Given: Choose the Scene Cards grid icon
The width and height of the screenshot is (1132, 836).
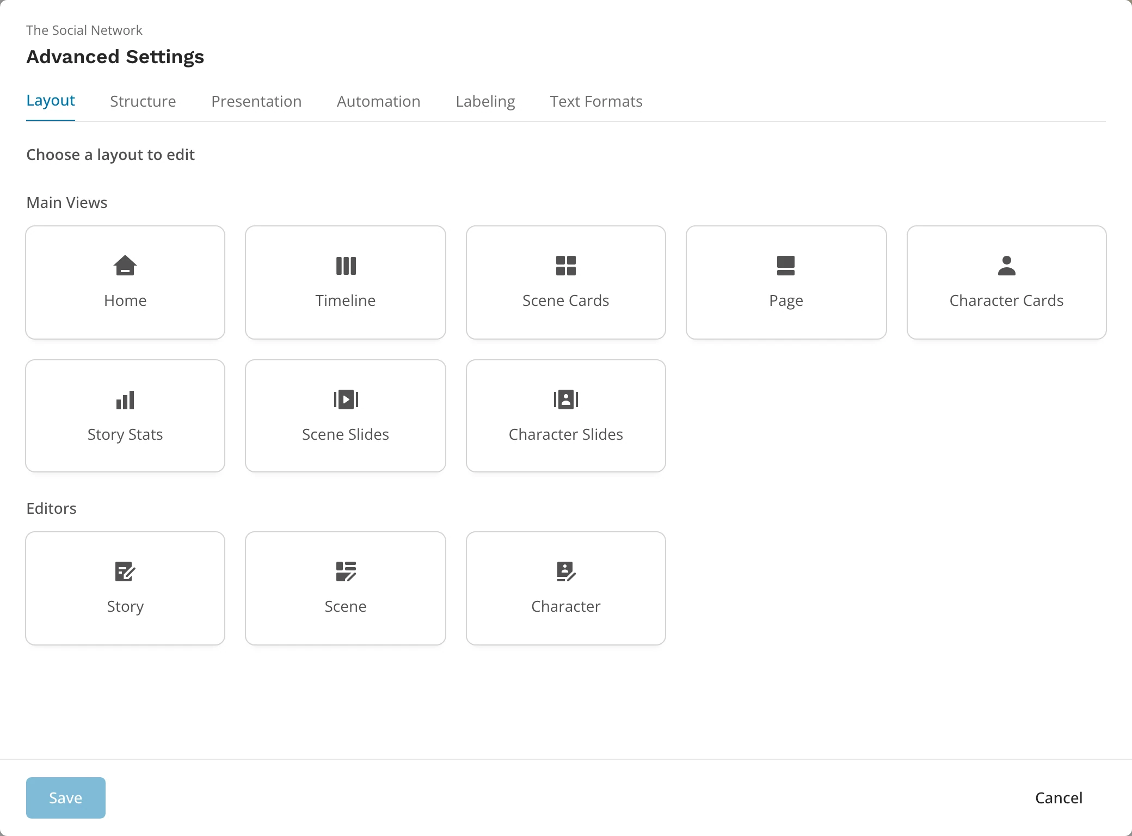Looking at the screenshot, I should [x=566, y=266].
